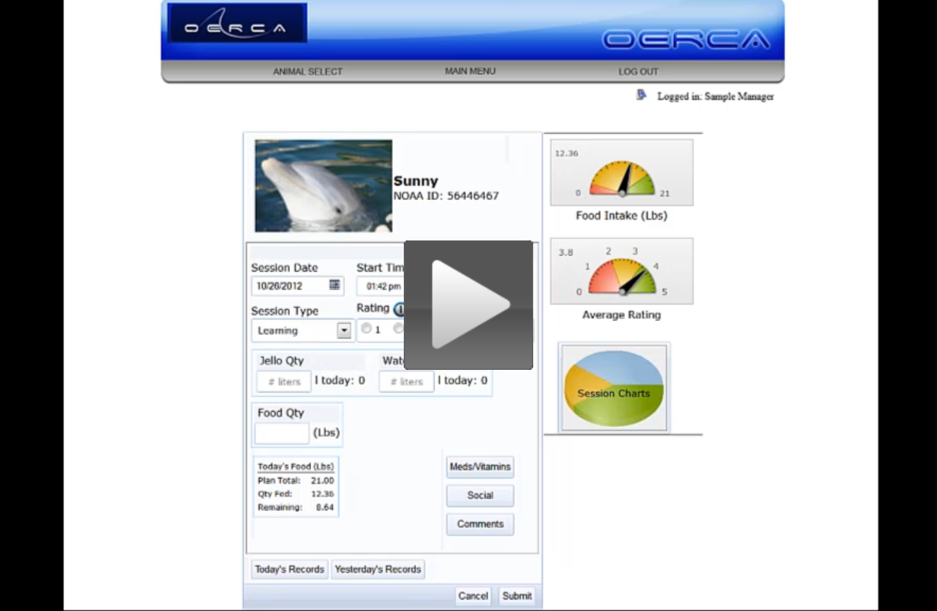The height and width of the screenshot is (611, 937).
Task: Open the Animal Select menu
Action: click(308, 71)
